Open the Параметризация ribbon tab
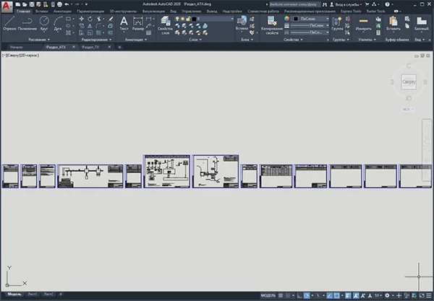Screen dimensions: 434x301 (x=90, y=12)
